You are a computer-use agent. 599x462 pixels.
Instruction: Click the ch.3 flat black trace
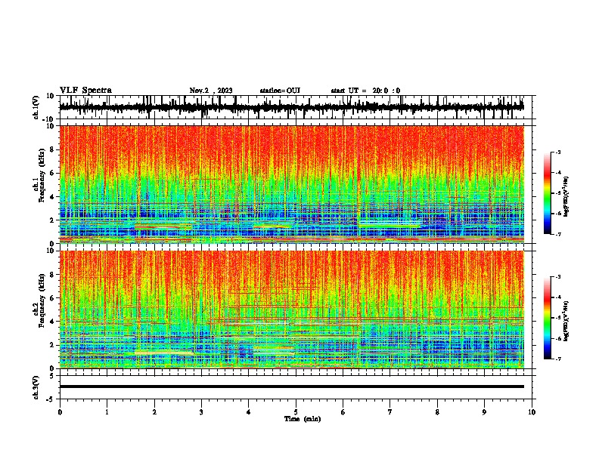(292, 387)
